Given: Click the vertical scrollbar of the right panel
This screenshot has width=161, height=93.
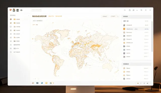Looking at the screenshot, I should click(x=152, y=36).
